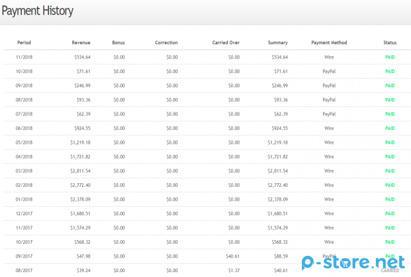The height and width of the screenshot is (277, 411).
Task: Open the p-store.net watermark link
Action: pyautogui.click(x=354, y=262)
